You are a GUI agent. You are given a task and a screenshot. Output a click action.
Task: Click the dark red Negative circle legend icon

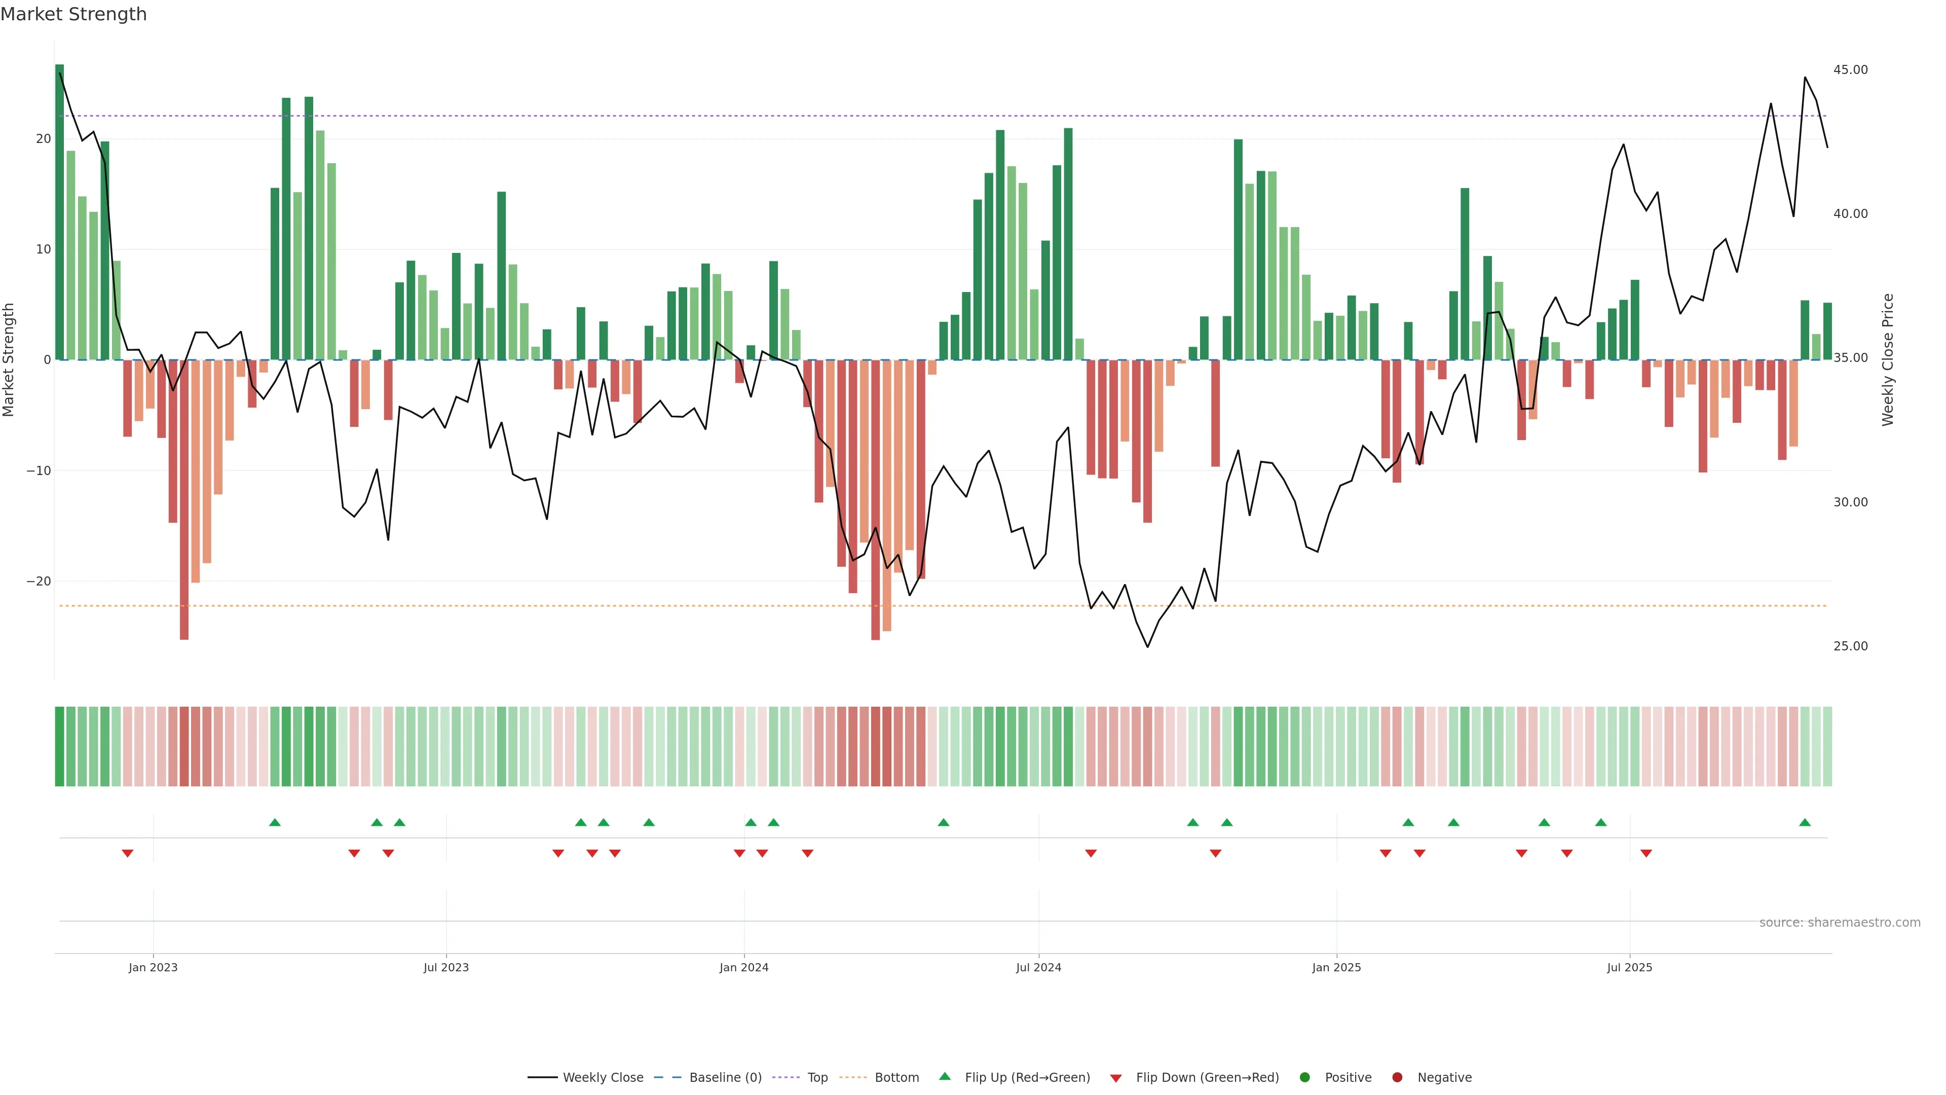pyautogui.click(x=1397, y=1077)
